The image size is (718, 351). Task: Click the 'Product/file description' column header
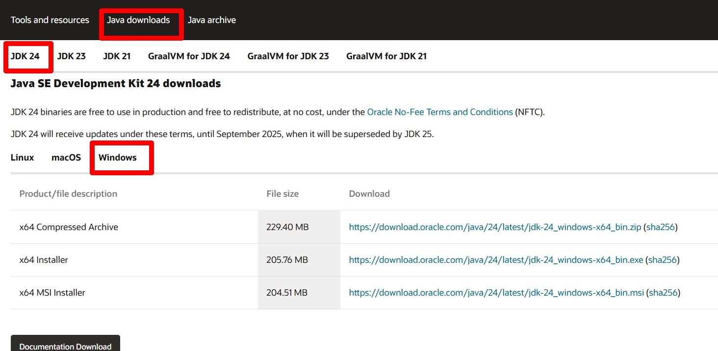[x=68, y=194]
